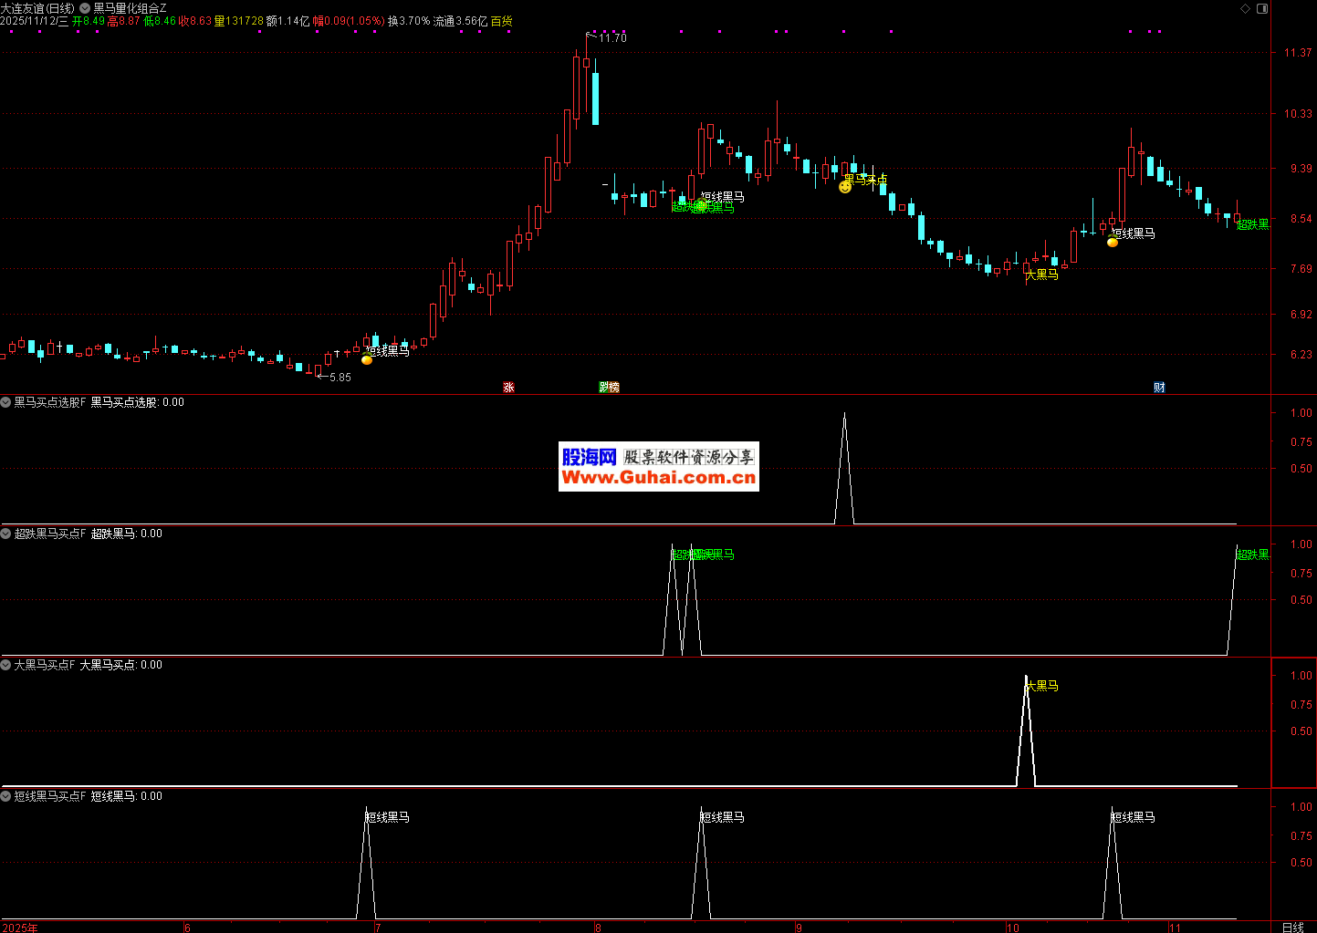
Task: Click the 百货 sector label
Action: 502,21
